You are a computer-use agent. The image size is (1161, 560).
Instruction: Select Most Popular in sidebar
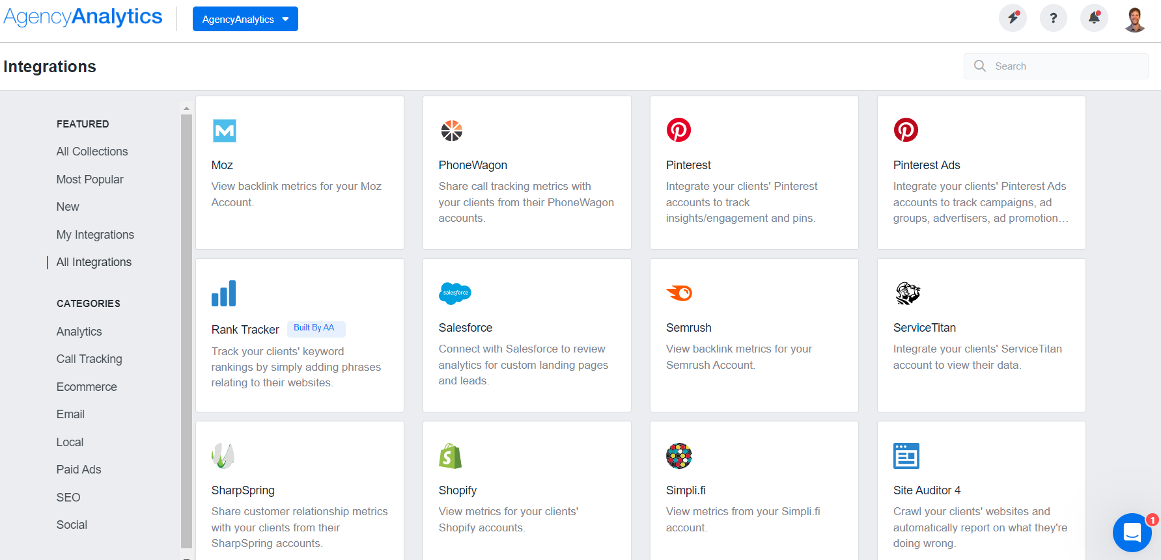point(90,180)
